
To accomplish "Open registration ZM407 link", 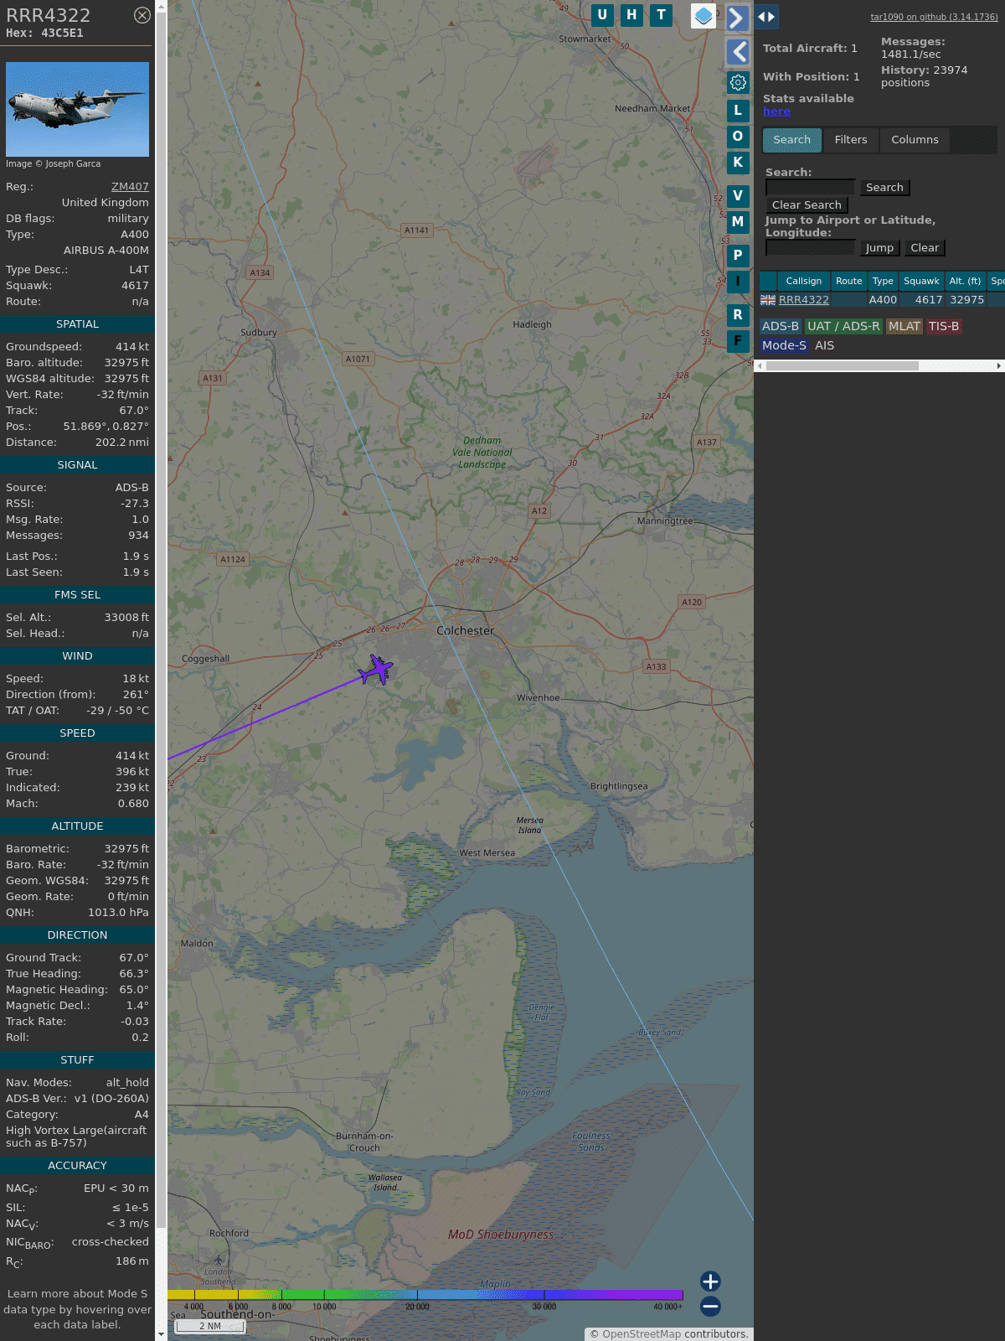I will 130,187.
